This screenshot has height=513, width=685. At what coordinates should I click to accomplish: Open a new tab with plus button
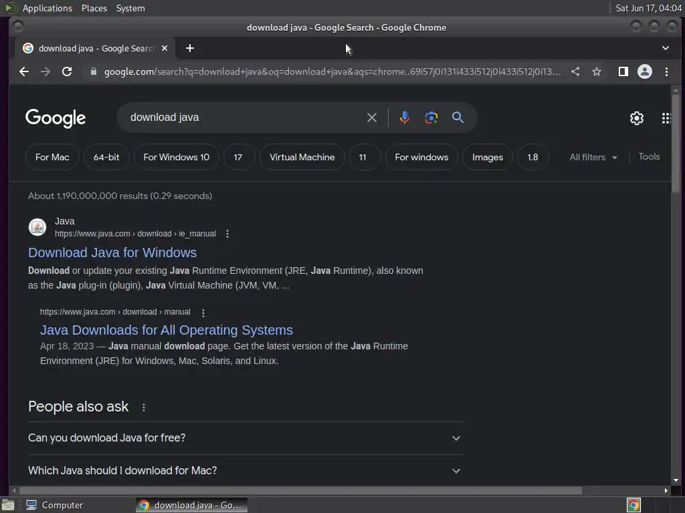[x=189, y=48]
